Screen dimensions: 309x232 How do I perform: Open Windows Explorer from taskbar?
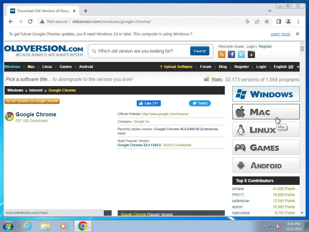(x=46, y=226)
